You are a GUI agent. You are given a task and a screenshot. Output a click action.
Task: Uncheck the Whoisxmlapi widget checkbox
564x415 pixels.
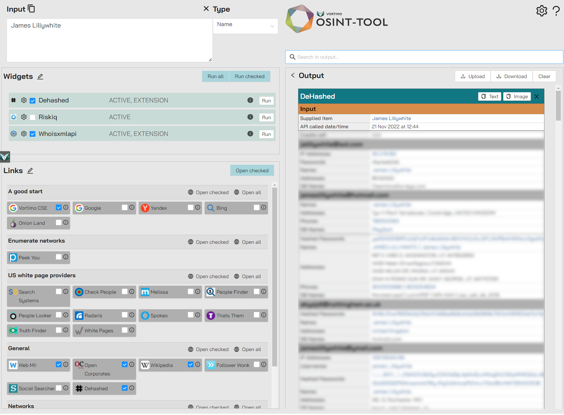(x=33, y=134)
